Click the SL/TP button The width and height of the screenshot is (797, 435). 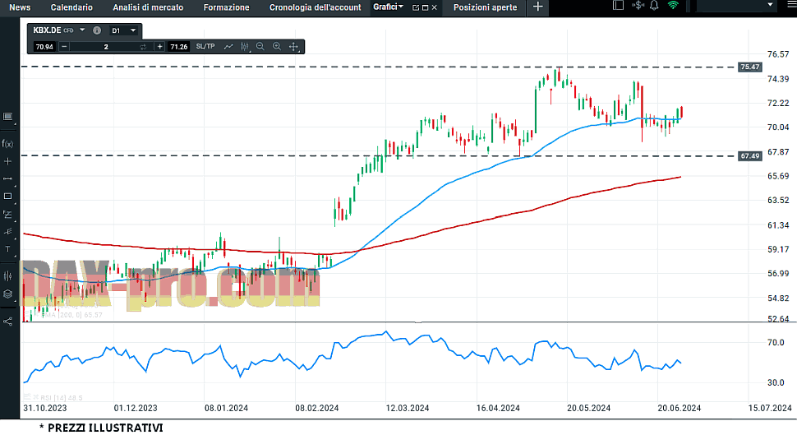(205, 46)
